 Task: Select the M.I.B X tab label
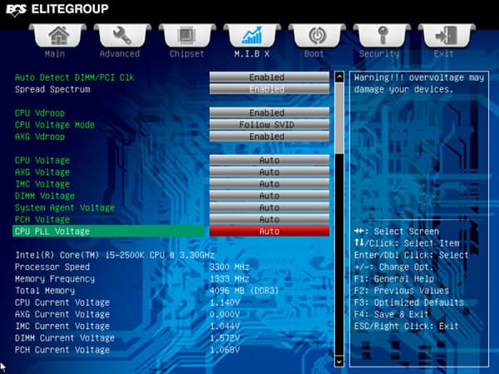tap(252, 54)
